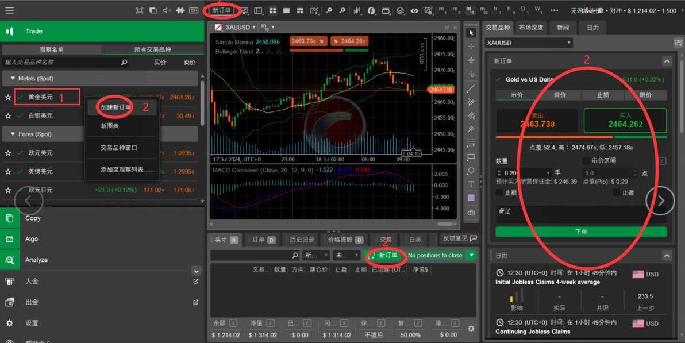685x343 pixels.
Task: Open quantity 0.20 volume dropdown
Action: point(548,173)
